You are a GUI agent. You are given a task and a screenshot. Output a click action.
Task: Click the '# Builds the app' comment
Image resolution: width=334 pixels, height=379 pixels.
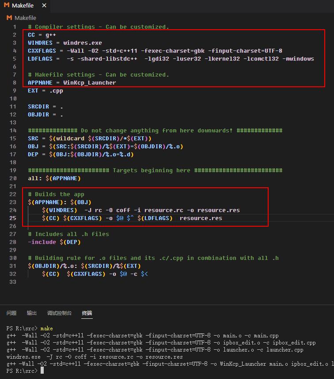click(56, 194)
